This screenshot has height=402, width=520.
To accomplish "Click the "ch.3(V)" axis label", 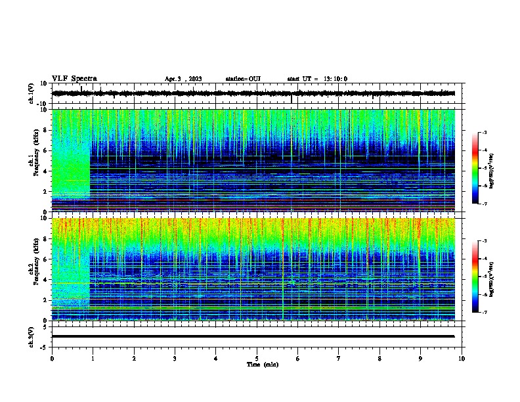I will [32, 337].
